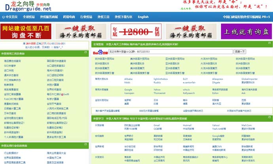The height and width of the screenshot is (164, 273).
Task: Open the 全球天气查询 link
Action: pyautogui.click(x=54, y=104)
